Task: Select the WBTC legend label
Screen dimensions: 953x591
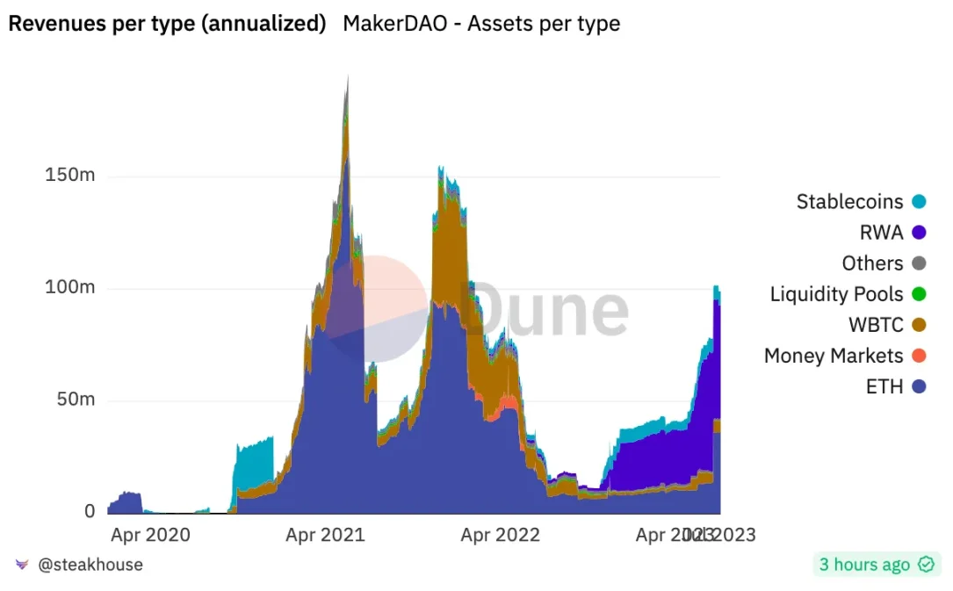Action: click(x=876, y=325)
